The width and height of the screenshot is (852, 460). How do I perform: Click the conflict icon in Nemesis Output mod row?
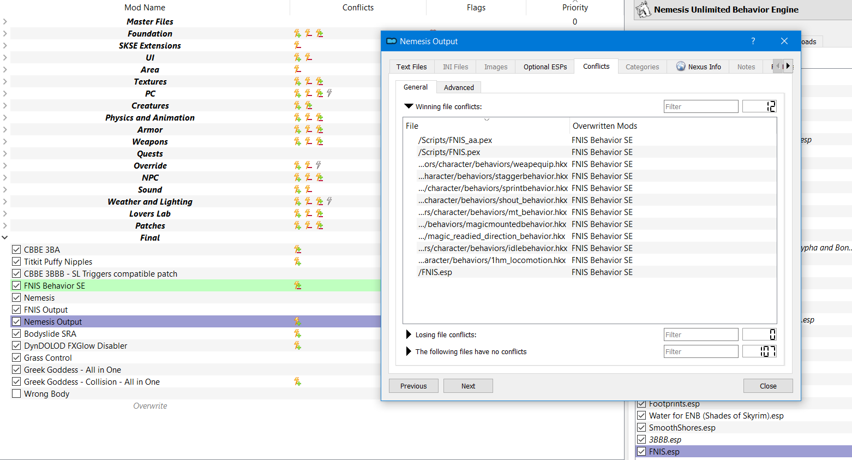tap(297, 321)
